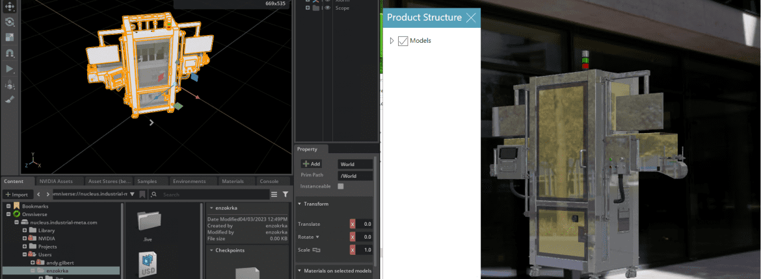This screenshot has width=761, height=279.
Task: Open the Rotate order dropdown arrow
Action: (317, 237)
